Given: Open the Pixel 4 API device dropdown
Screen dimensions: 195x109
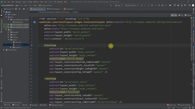Looking at the screenshot, I should click(132, 5).
